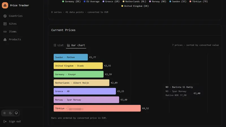Click '7 prices · sorted by converted value' text
Screen dimensions: 226x127
pyautogui.click(x=195, y=45)
